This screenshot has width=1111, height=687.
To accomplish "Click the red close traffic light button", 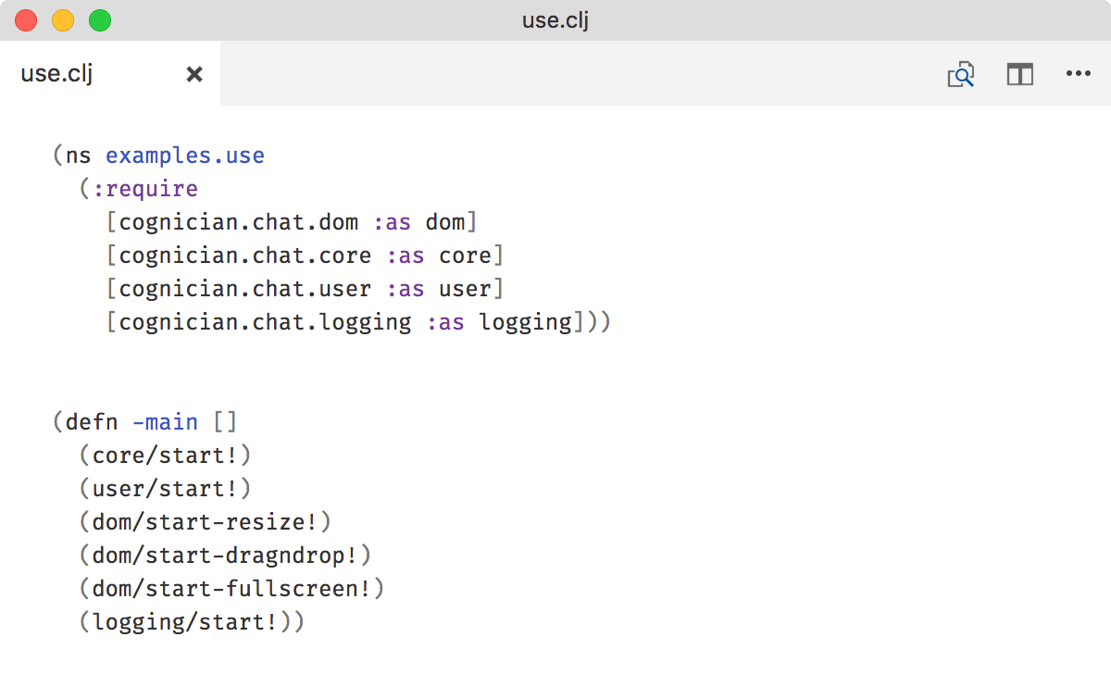I will tap(25, 19).
